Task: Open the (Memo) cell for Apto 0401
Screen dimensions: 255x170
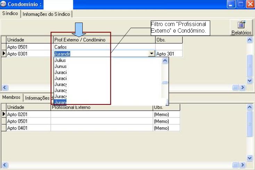Action: click(x=166, y=128)
